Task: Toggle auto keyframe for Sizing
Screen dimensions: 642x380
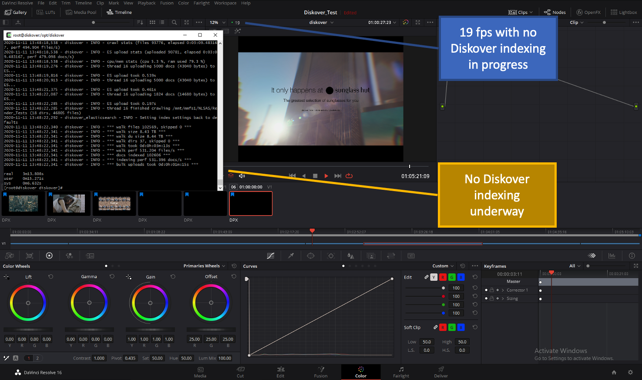Action: 497,299
